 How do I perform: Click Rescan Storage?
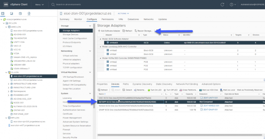tap(144, 31)
